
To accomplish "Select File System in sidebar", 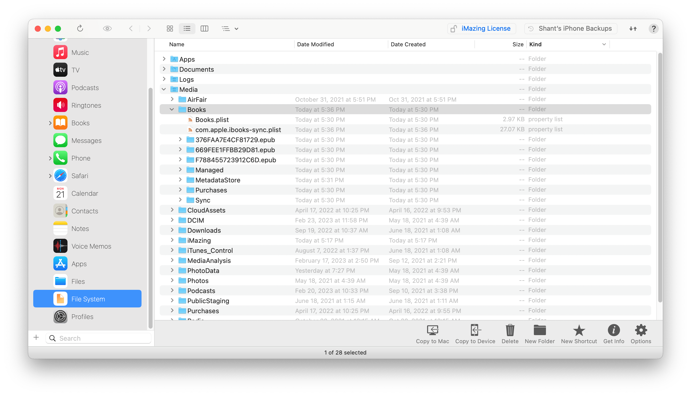I will [87, 299].
